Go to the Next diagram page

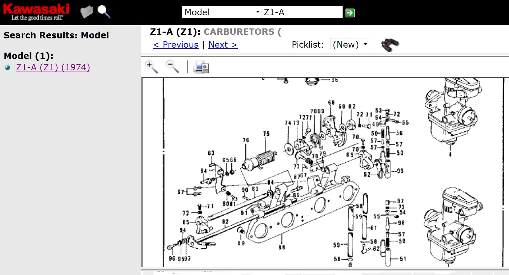(x=223, y=44)
